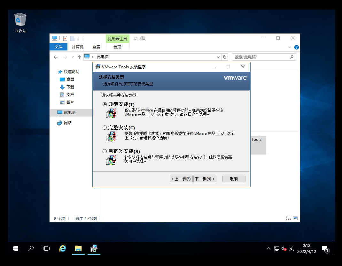Cancel the installer with 取消 button
Viewport: 342px width, 266px height.
pos(234,179)
